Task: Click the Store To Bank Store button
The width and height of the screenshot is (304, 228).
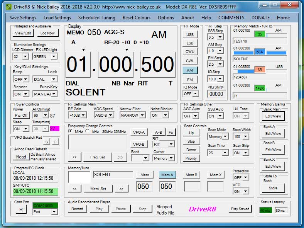Action: pyautogui.click(x=273, y=188)
